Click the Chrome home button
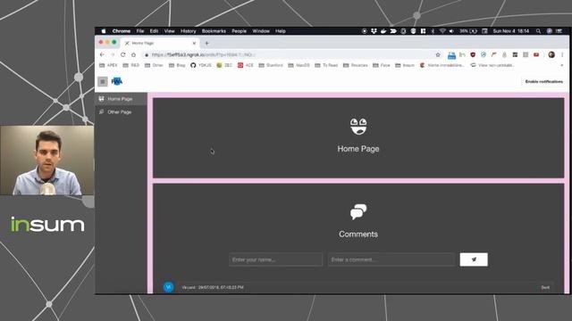Viewport: 572px width, 321px height. 133,54
